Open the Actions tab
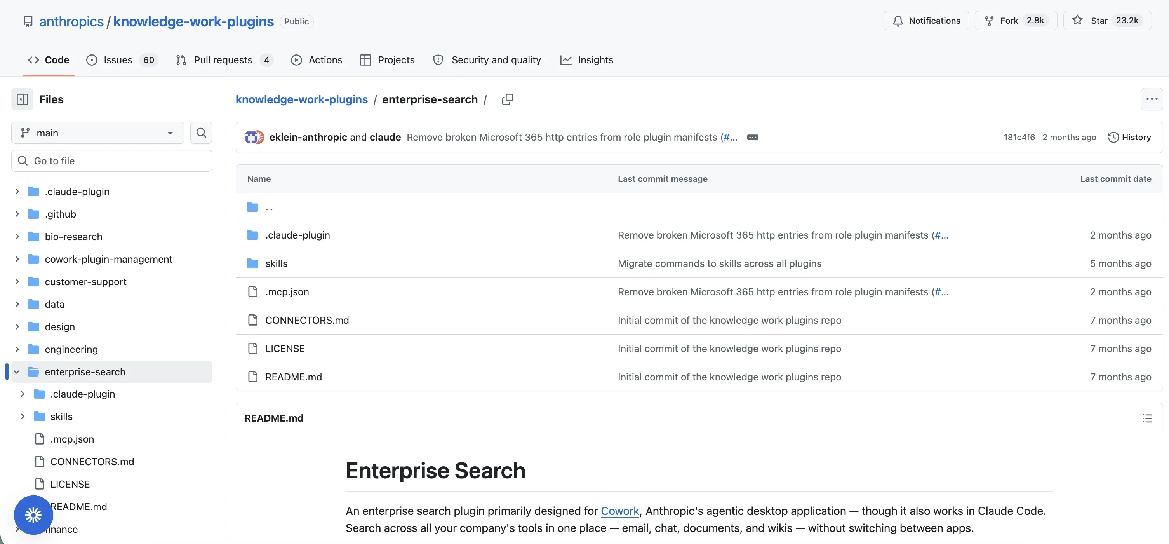 [317, 60]
